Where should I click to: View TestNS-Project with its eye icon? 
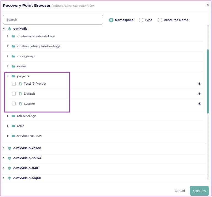[x=199, y=84]
